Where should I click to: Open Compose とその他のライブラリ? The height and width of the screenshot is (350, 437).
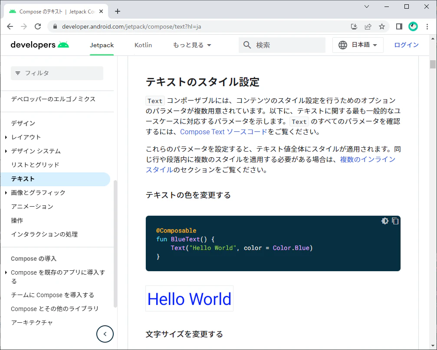[x=55, y=309]
